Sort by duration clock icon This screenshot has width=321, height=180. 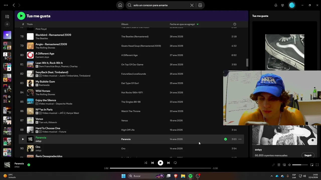[235, 24]
